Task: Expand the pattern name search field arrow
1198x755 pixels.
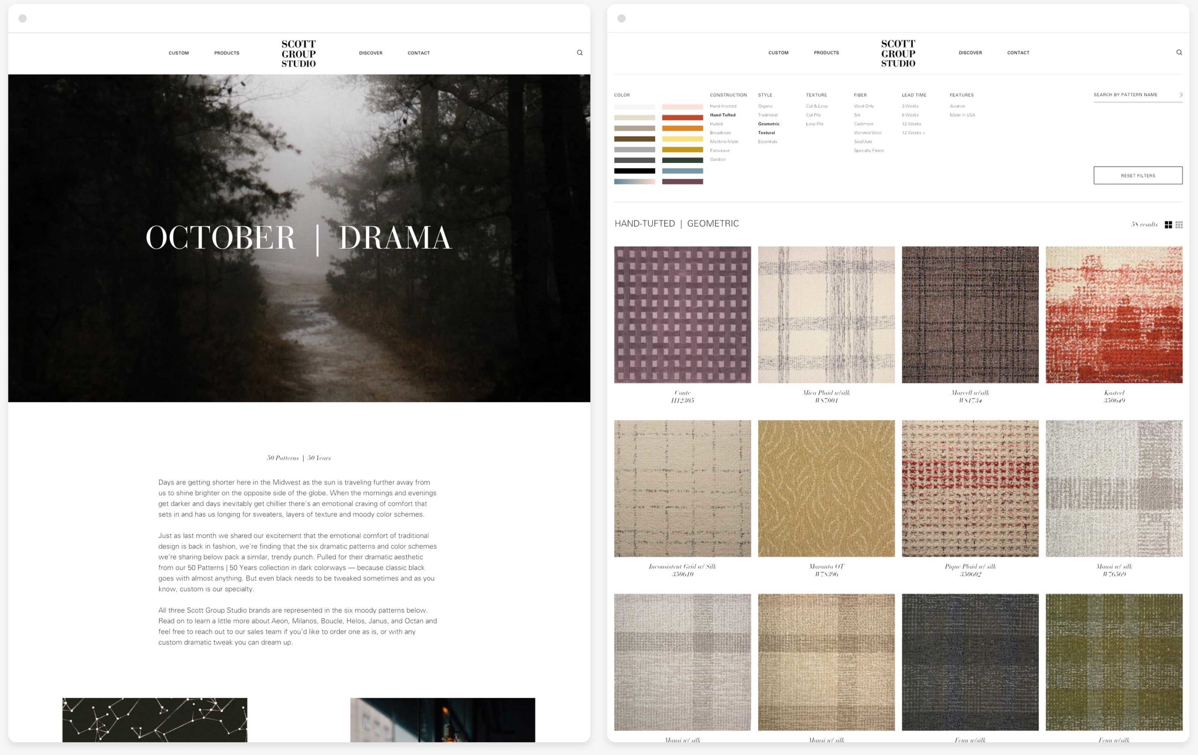Action: pos(1181,95)
